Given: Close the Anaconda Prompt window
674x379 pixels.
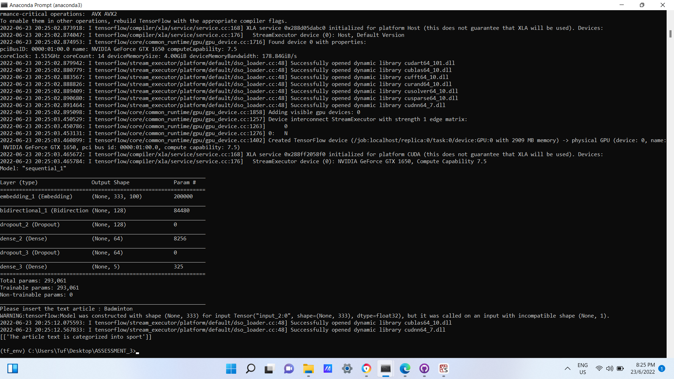Looking at the screenshot, I should tap(662, 5).
